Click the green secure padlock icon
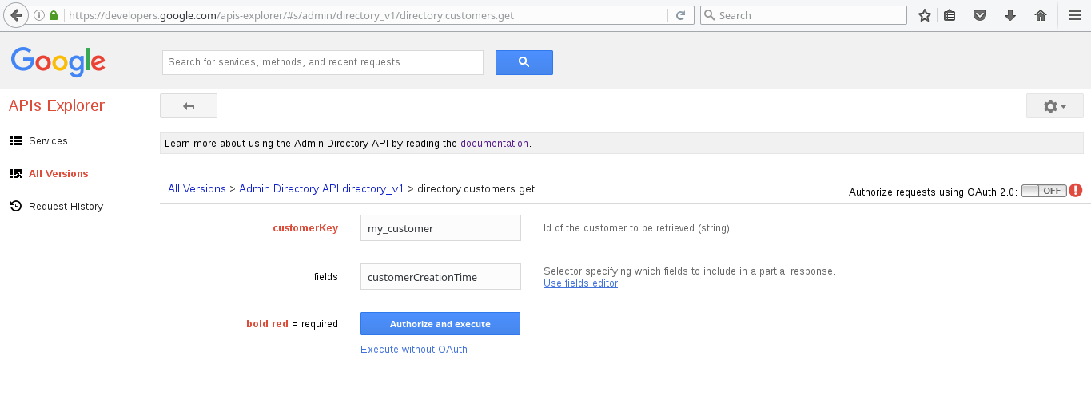The image size is (1091, 411). 54,15
